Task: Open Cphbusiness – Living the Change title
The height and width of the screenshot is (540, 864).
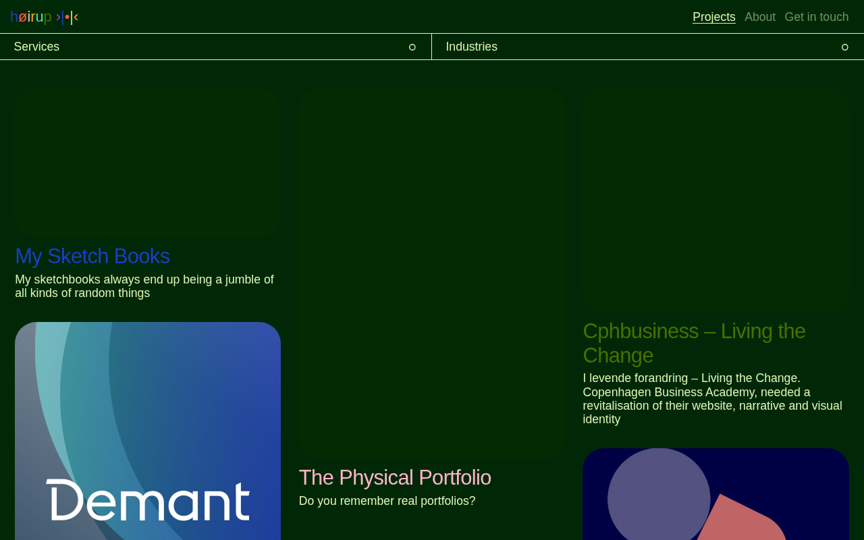Action: 694,343
